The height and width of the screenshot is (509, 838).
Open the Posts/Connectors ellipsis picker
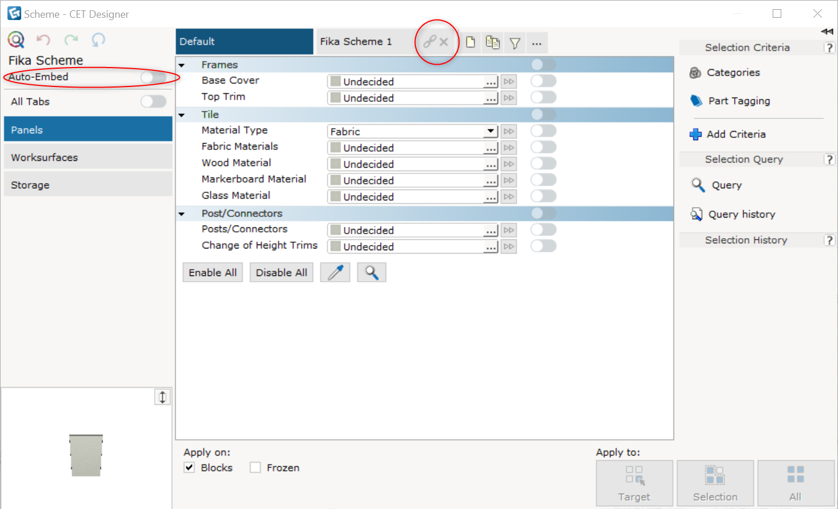click(x=491, y=231)
